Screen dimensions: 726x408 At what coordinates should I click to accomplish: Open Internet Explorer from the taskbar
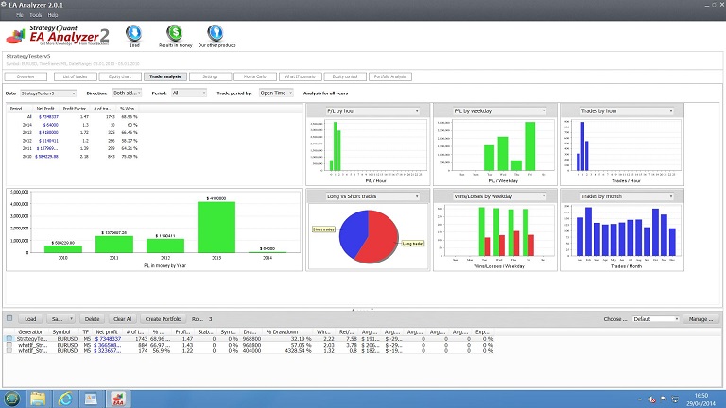(67, 398)
